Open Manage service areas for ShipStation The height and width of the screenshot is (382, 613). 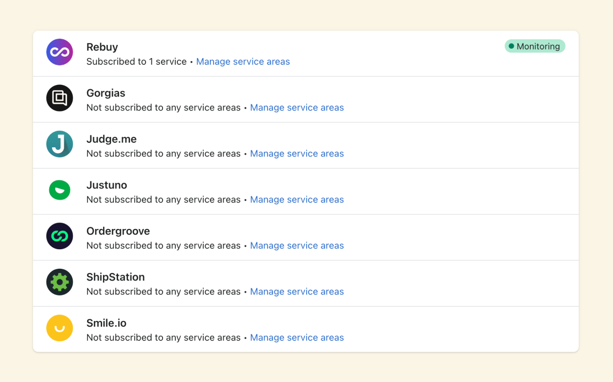297,291
